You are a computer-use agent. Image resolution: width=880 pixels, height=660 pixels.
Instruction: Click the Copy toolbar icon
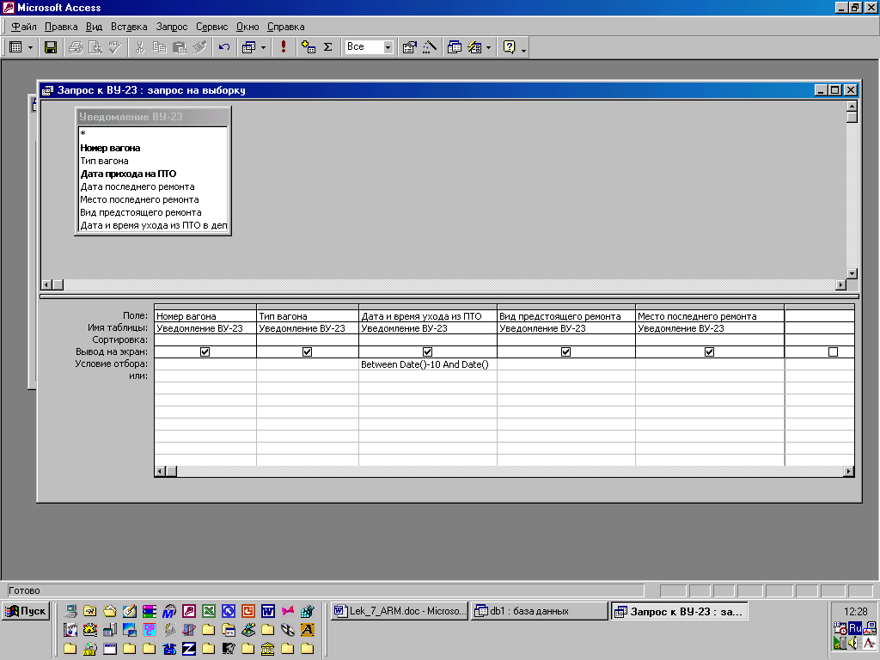(x=159, y=48)
